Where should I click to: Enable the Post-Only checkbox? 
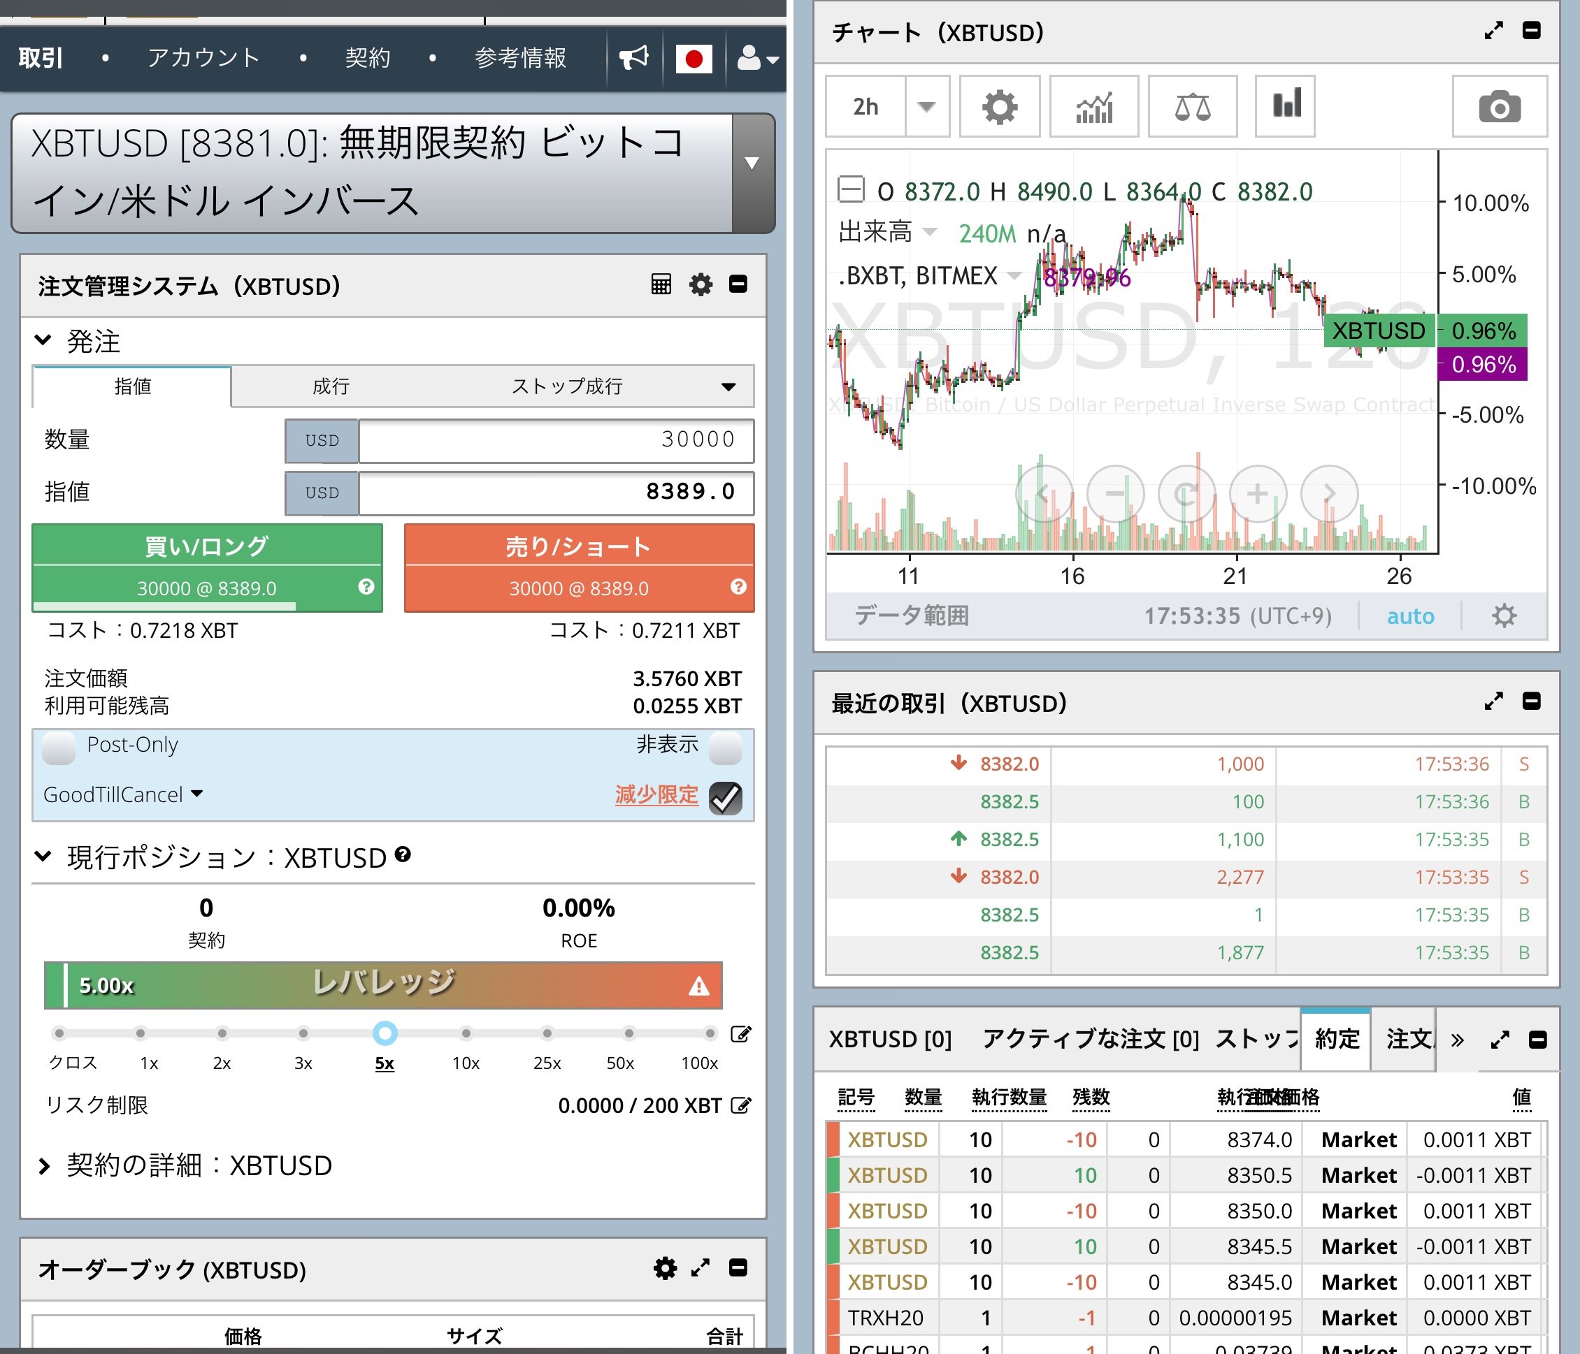[x=59, y=747]
